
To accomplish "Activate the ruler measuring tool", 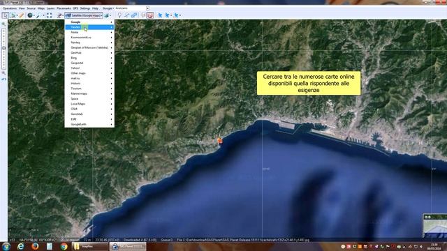I will pos(22,15).
